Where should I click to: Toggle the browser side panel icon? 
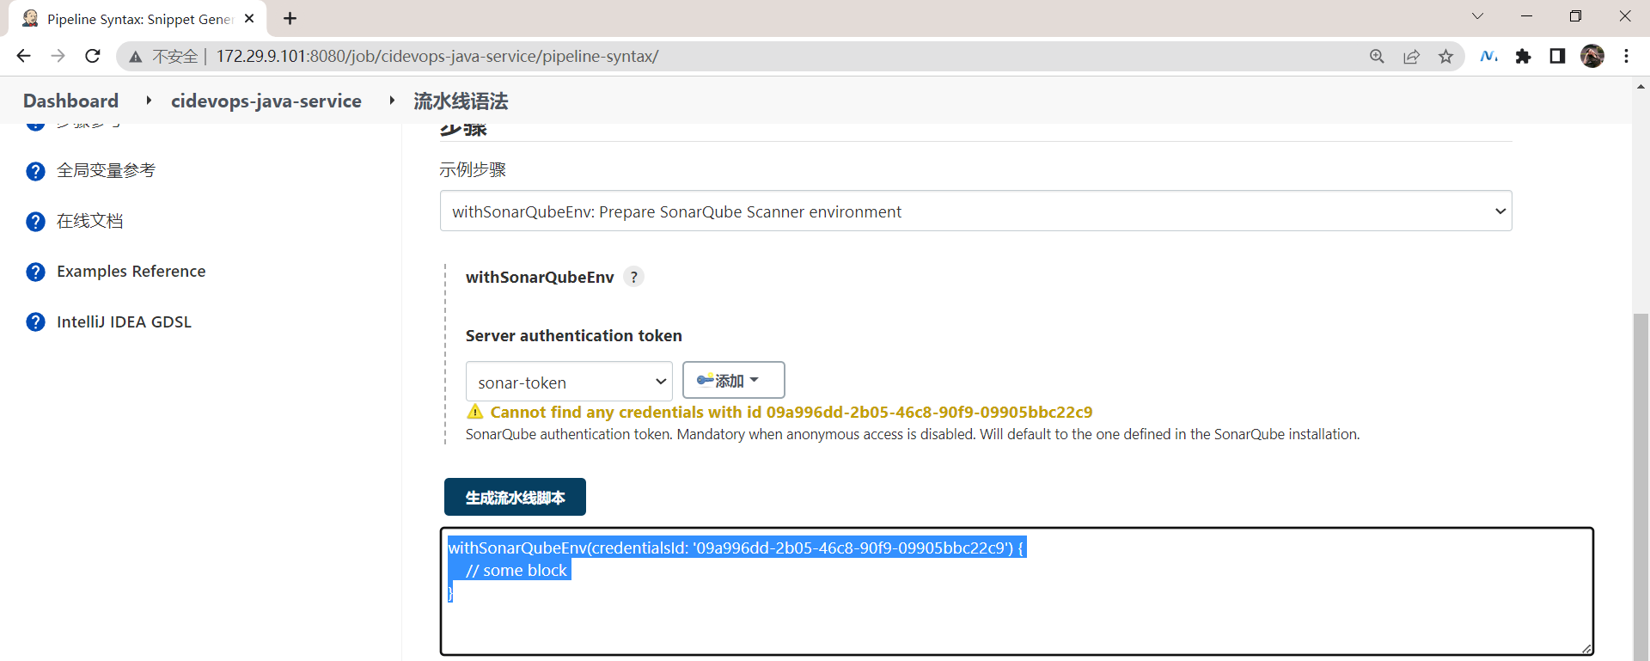click(x=1557, y=56)
